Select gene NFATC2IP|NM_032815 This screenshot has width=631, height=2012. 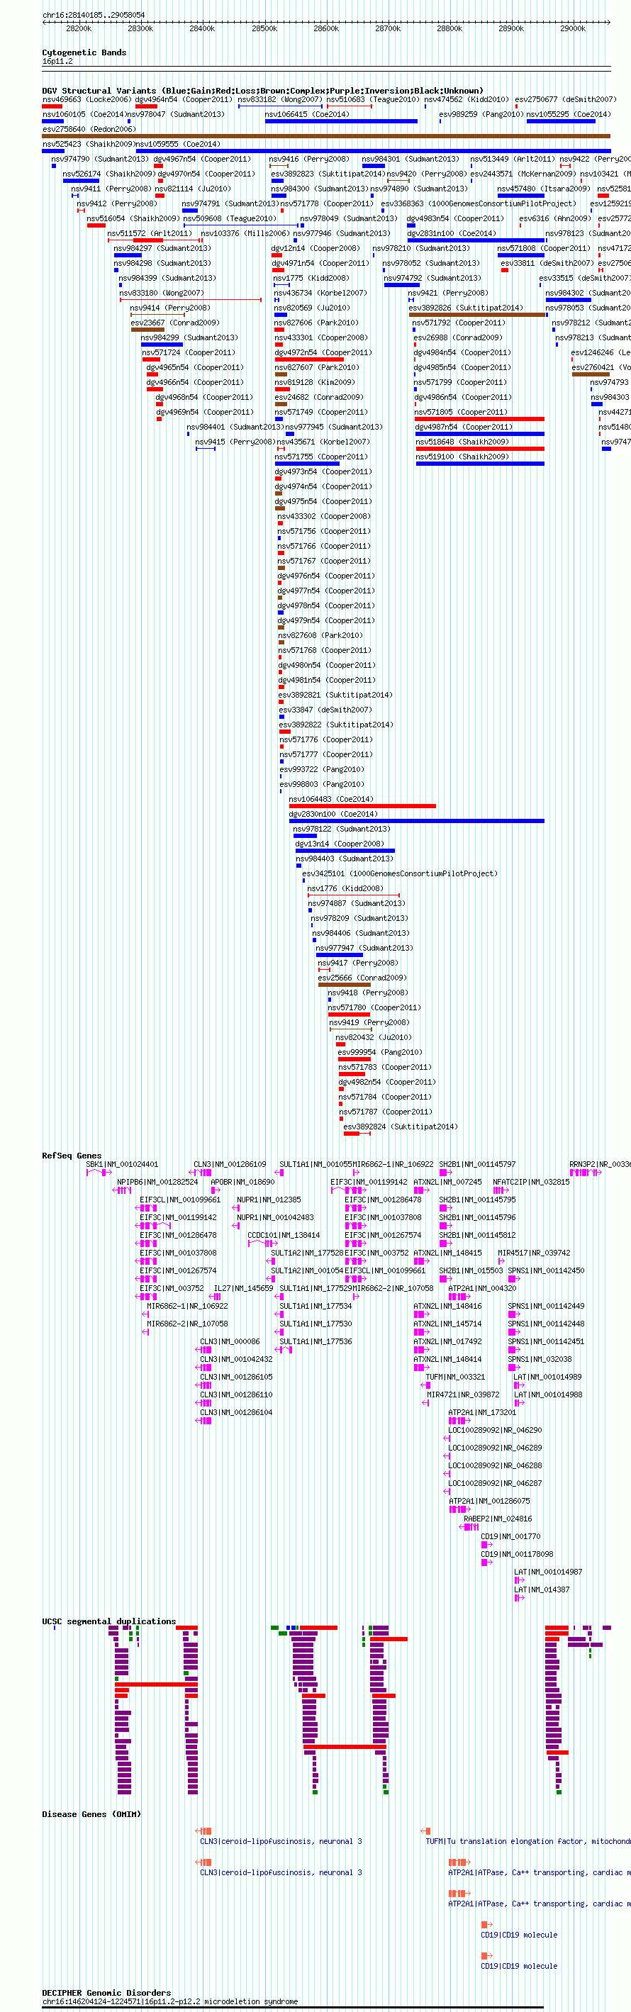click(531, 1183)
